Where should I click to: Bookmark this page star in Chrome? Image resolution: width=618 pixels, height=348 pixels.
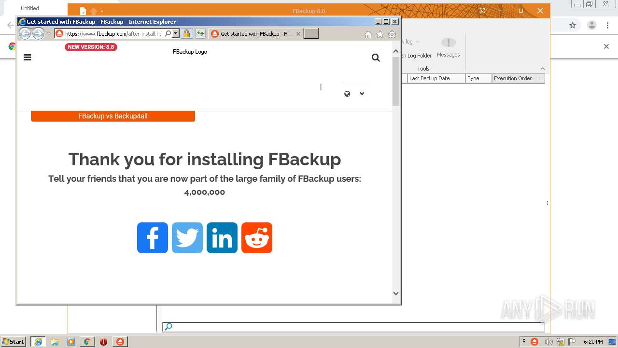[573, 25]
